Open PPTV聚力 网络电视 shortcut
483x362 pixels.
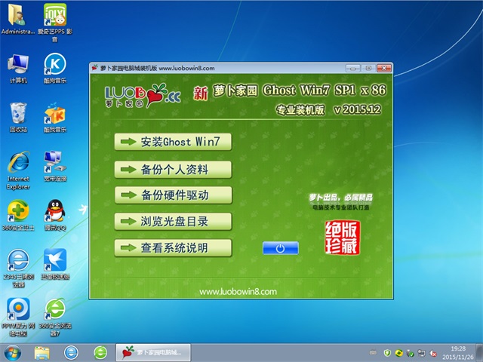pyautogui.click(x=18, y=317)
